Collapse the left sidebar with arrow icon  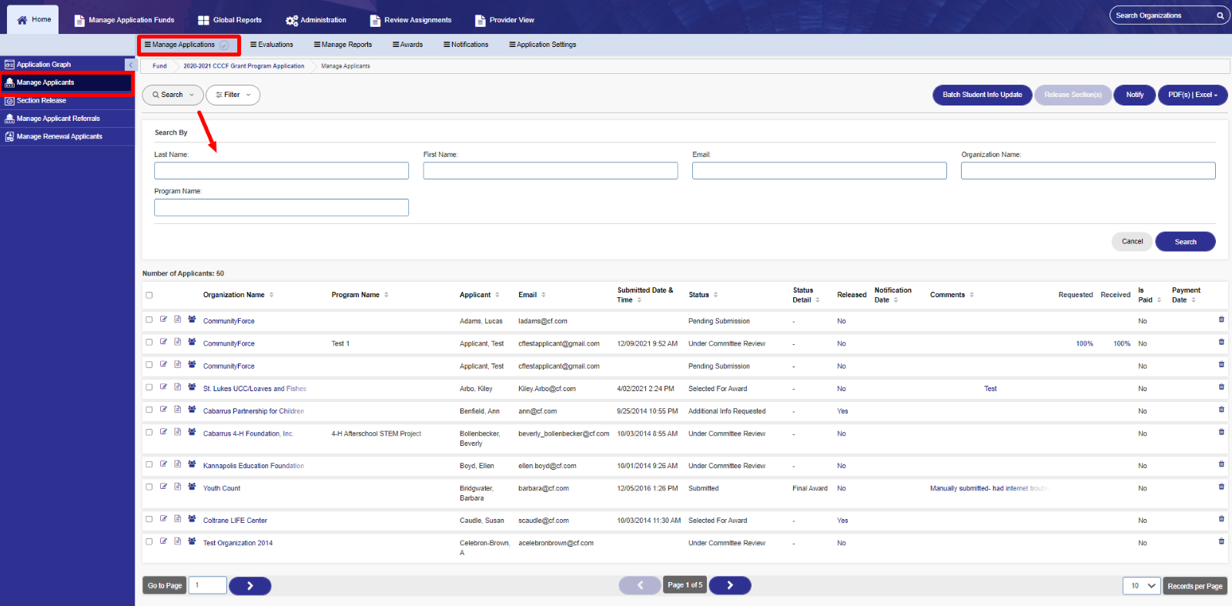point(130,65)
